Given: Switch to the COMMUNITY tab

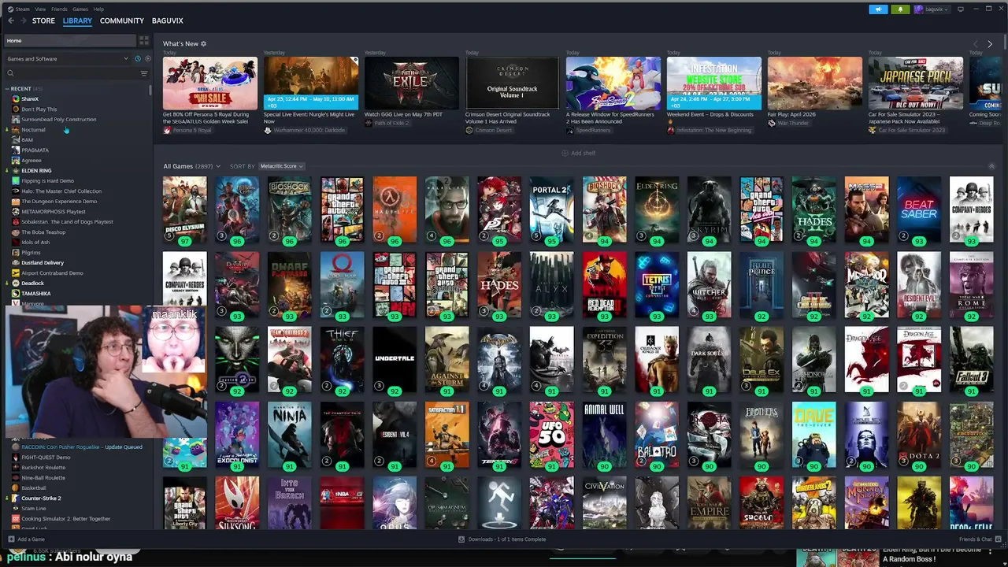Looking at the screenshot, I should click(121, 20).
